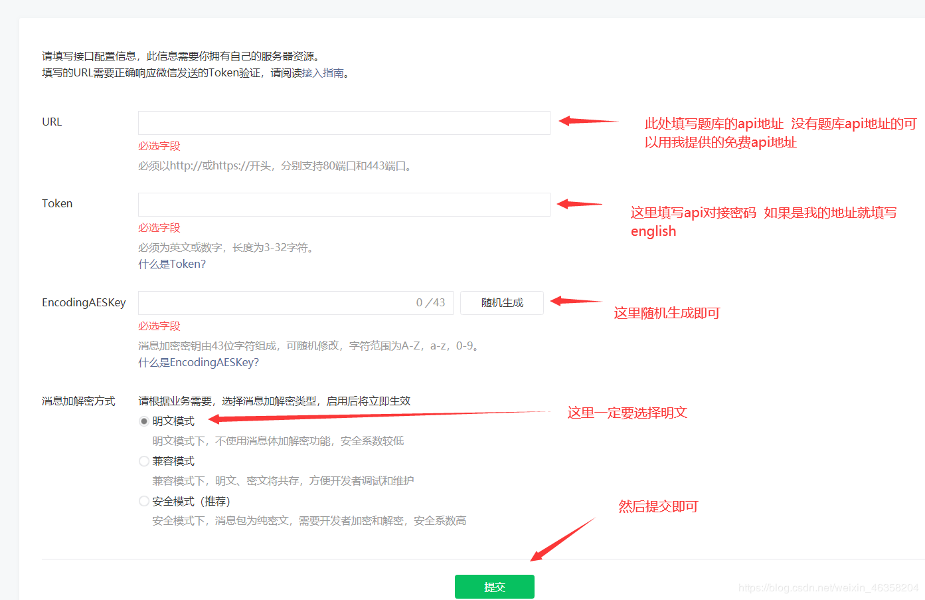Enable the 安全模式 radio button circle
This screenshot has width=925, height=600.
coord(144,501)
